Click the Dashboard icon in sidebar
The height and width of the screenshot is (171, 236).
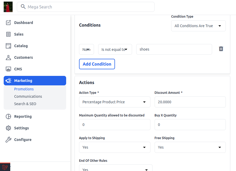[x=8, y=23]
